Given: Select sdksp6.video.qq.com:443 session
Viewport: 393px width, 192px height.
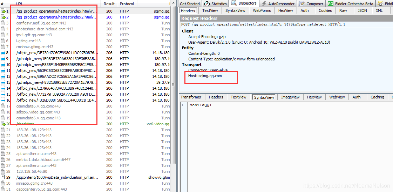Looking at the screenshot, I should pos(85,112).
